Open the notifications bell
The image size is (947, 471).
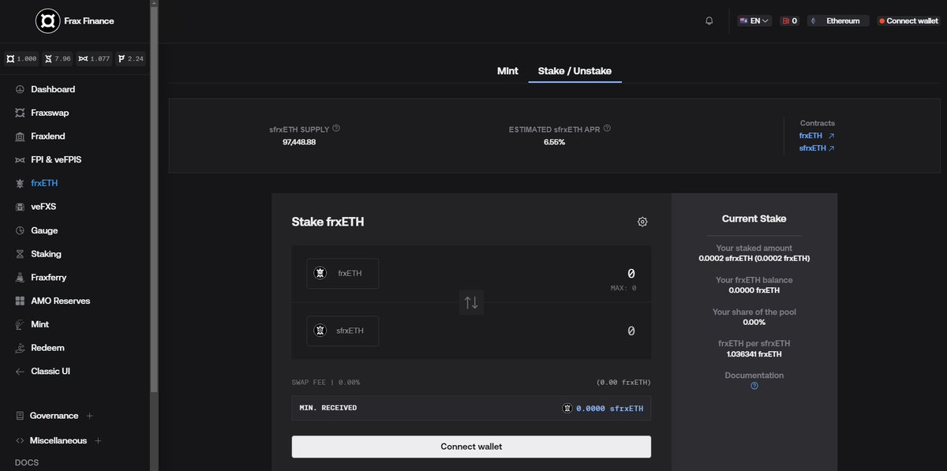(709, 21)
